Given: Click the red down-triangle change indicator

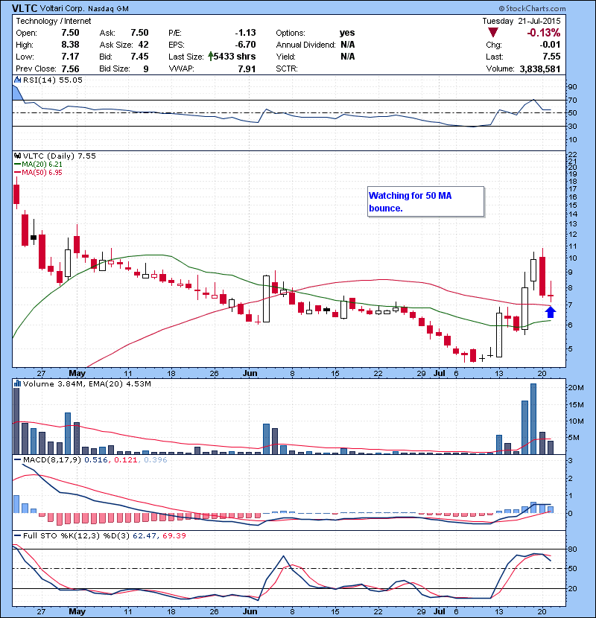Looking at the screenshot, I should tap(492, 33).
